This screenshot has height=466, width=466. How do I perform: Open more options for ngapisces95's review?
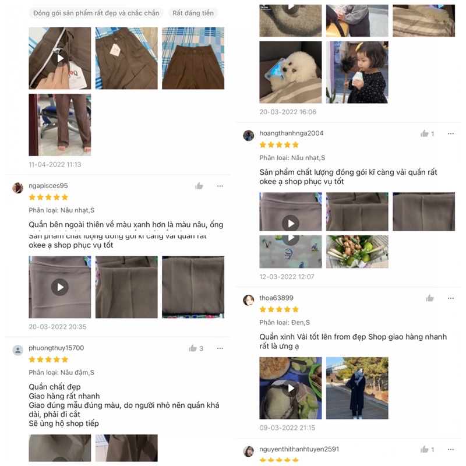[x=220, y=186]
